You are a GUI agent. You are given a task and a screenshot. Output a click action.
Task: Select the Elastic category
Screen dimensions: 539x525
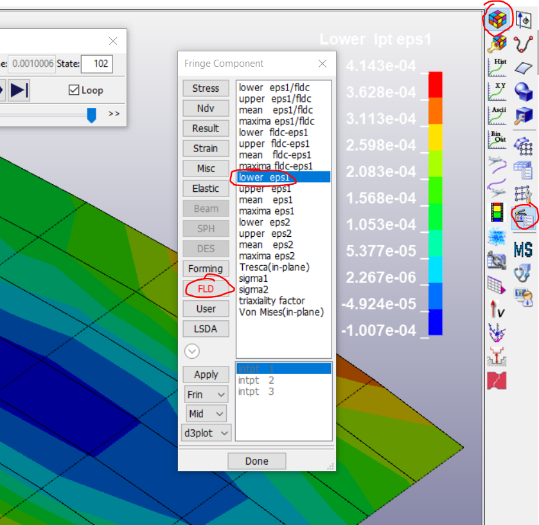coord(206,188)
